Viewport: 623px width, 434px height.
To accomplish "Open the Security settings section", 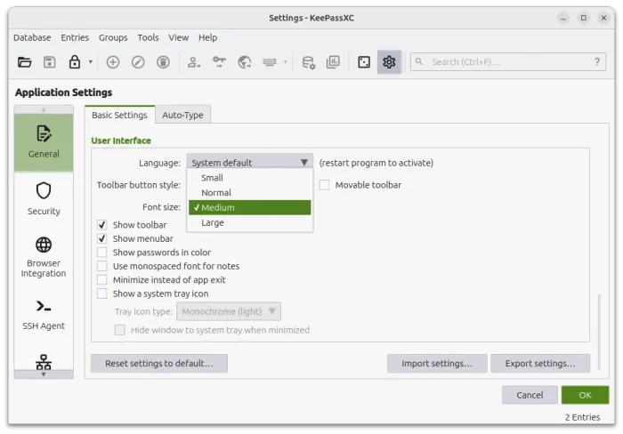I will pyautogui.click(x=44, y=197).
